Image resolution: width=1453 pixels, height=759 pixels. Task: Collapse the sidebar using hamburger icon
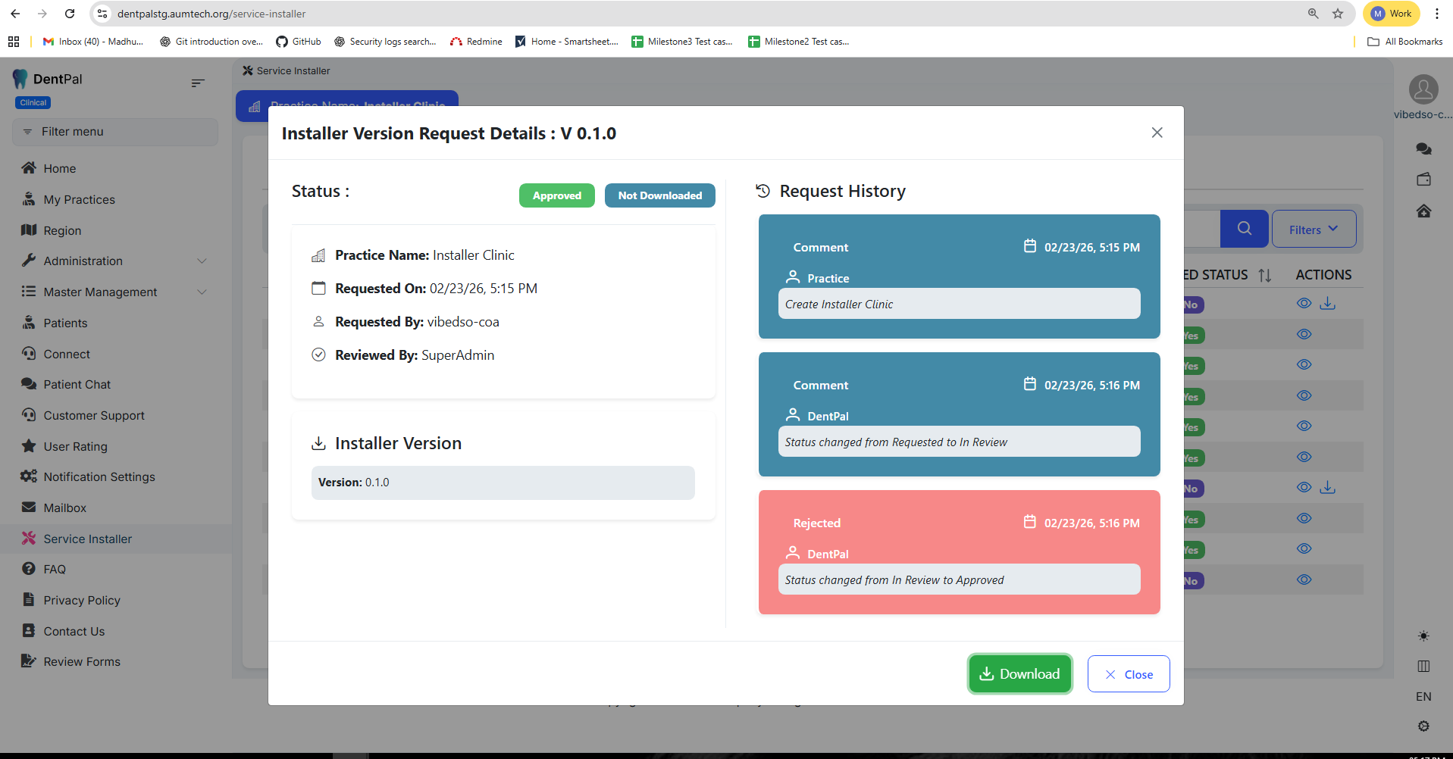[198, 83]
